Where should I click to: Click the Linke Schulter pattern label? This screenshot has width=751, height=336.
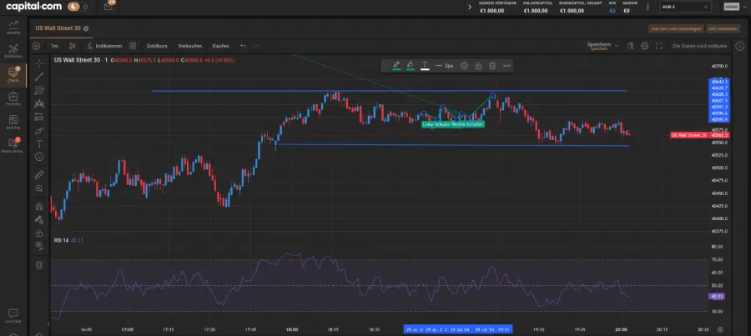(x=436, y=124)
